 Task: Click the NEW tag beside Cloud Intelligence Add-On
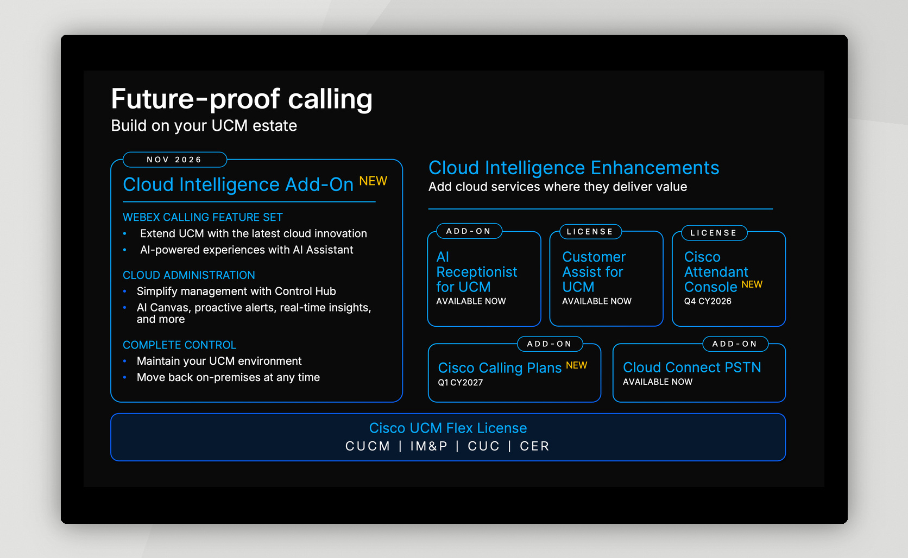tap(373, 181)
